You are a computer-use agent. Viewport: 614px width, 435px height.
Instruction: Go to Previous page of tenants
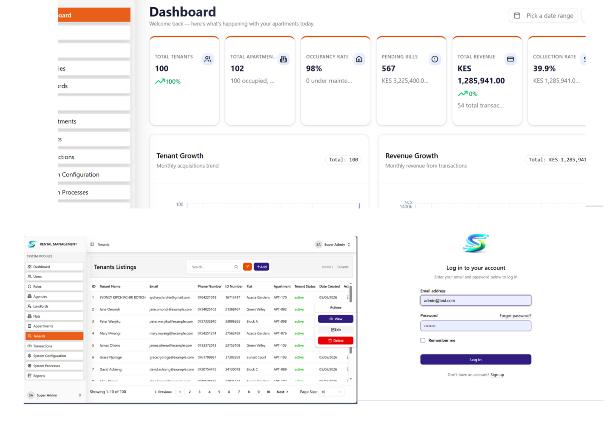pyautogui.click(x=163, y=392)
